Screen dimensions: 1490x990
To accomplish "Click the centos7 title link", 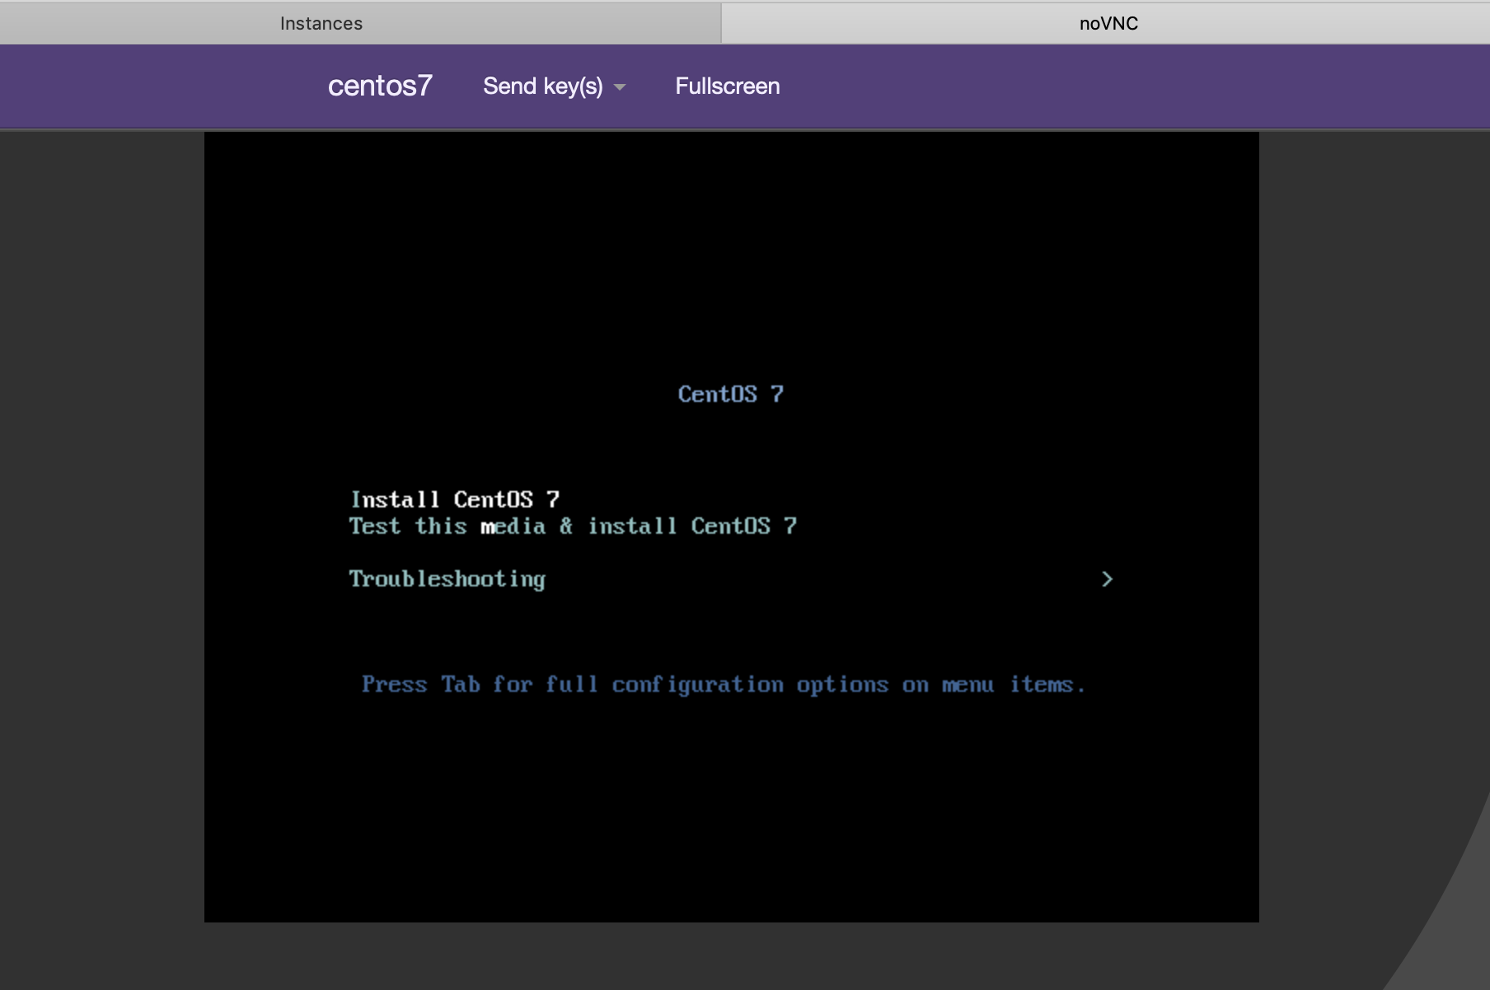I will pyautogui.click(x=380, y=86).
